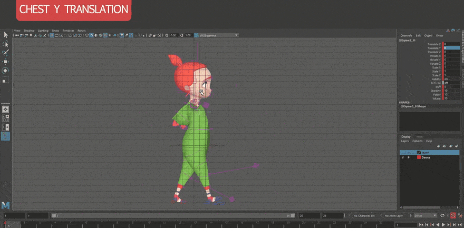The height and width of the screenshot is (228, 464).
Task: Toggle visibility V of Deena layer
Action: 403,157
